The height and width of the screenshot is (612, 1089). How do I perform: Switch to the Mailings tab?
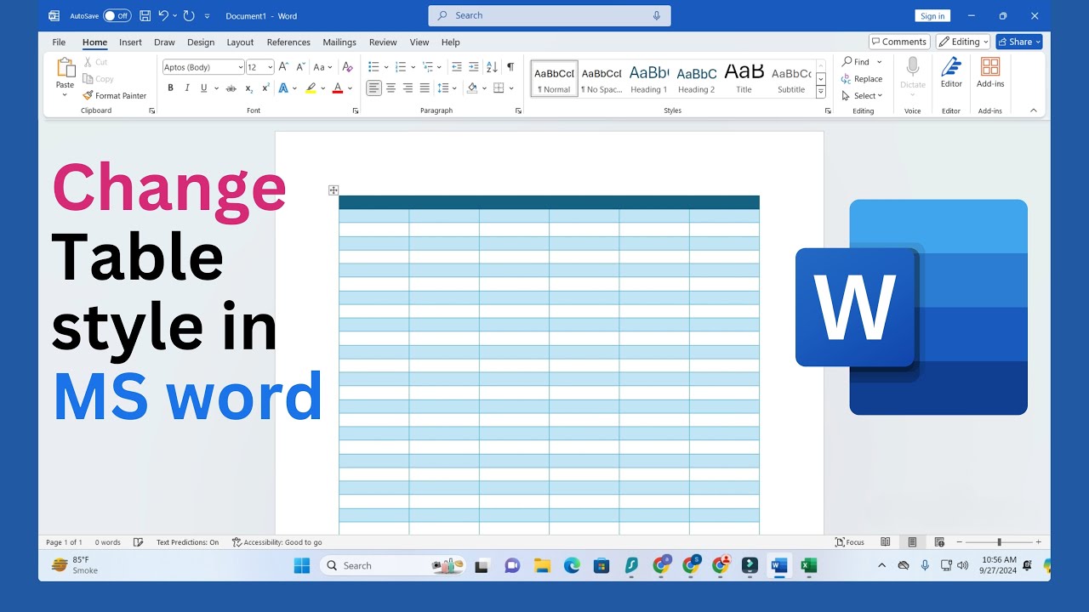(x=339, y=42)
